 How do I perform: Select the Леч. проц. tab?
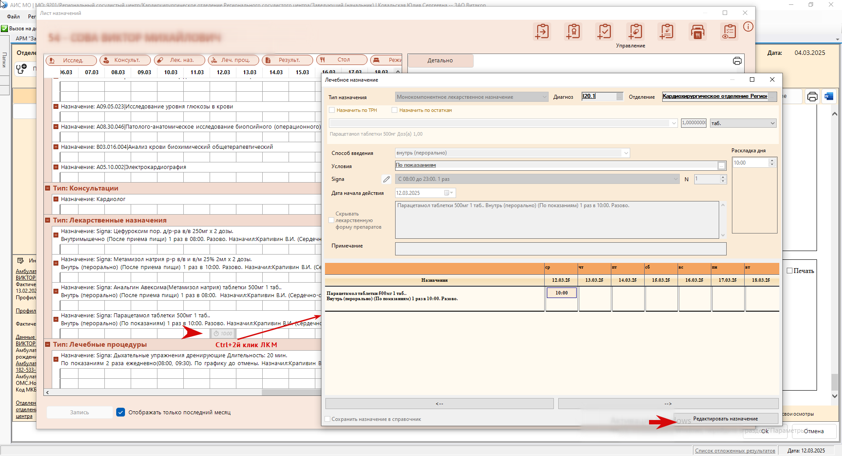point(233,60)
